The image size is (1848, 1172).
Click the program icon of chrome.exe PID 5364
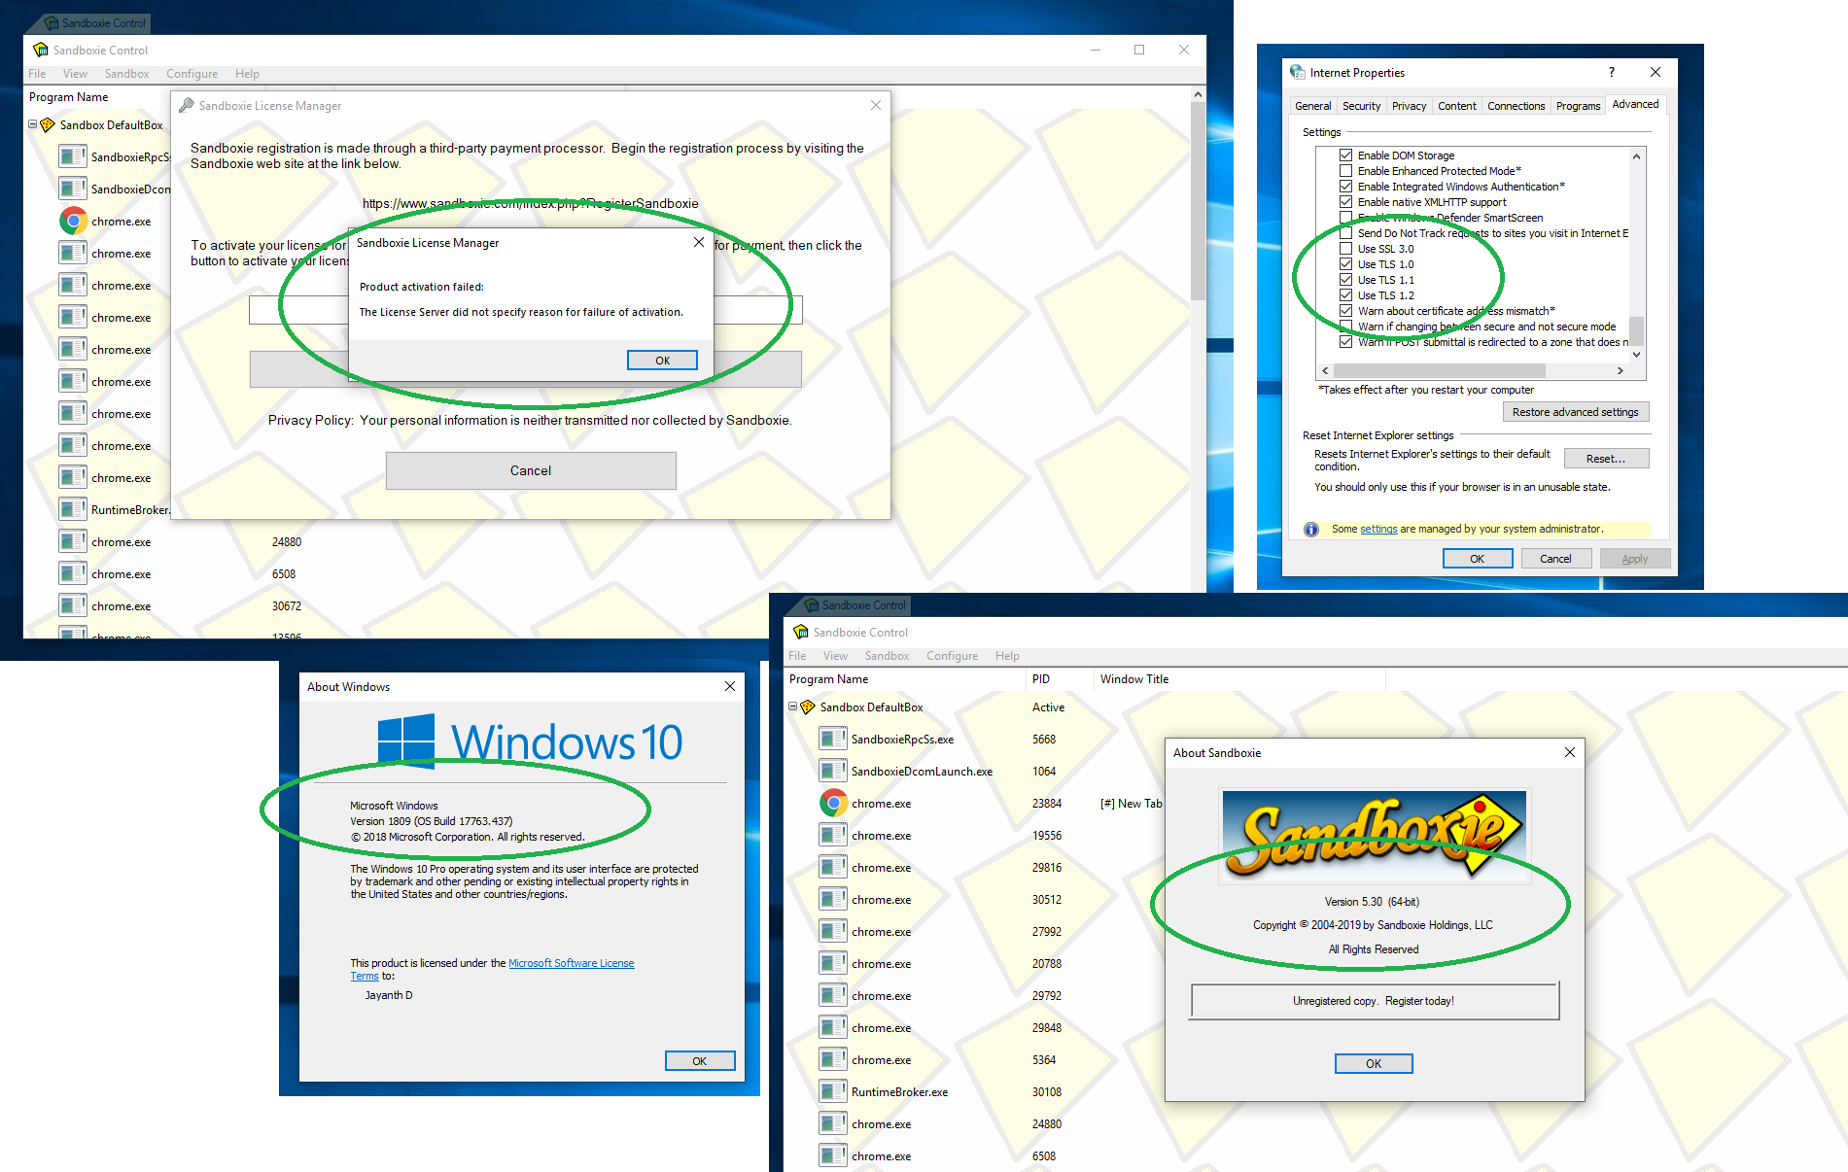(x=833, y=1059)
